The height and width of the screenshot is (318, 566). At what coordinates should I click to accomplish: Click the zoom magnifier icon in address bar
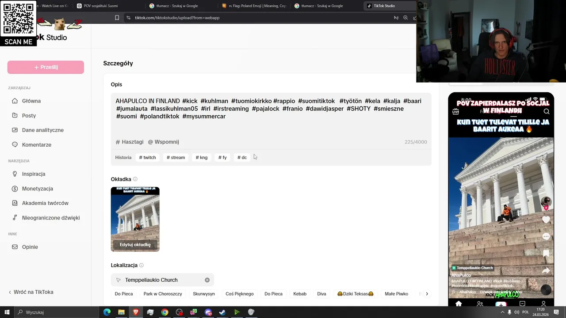pyautogui.click(x=405, y=18)
